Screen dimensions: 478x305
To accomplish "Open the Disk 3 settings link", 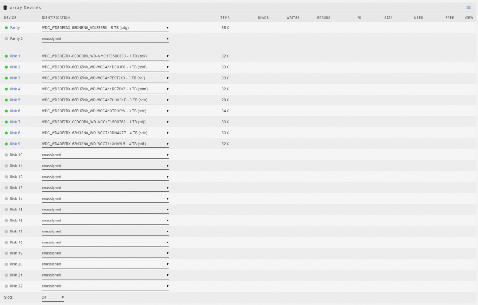I will tap(15, 78).
